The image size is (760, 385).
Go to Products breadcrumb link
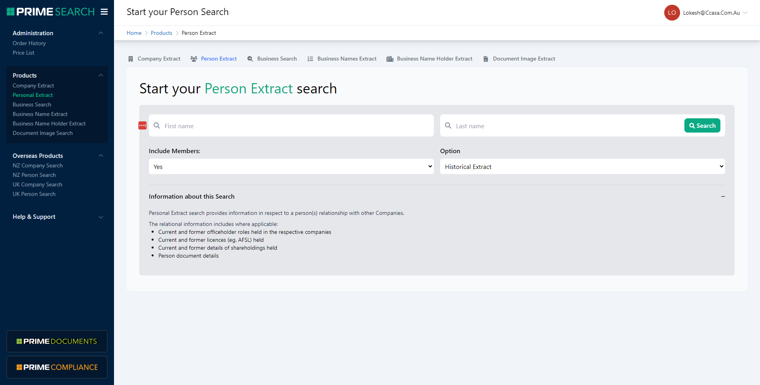point(161,33)
